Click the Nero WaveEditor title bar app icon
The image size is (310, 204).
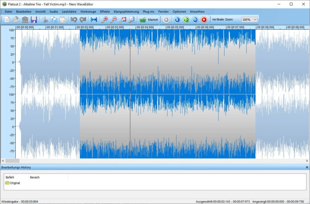pos(5,4)
